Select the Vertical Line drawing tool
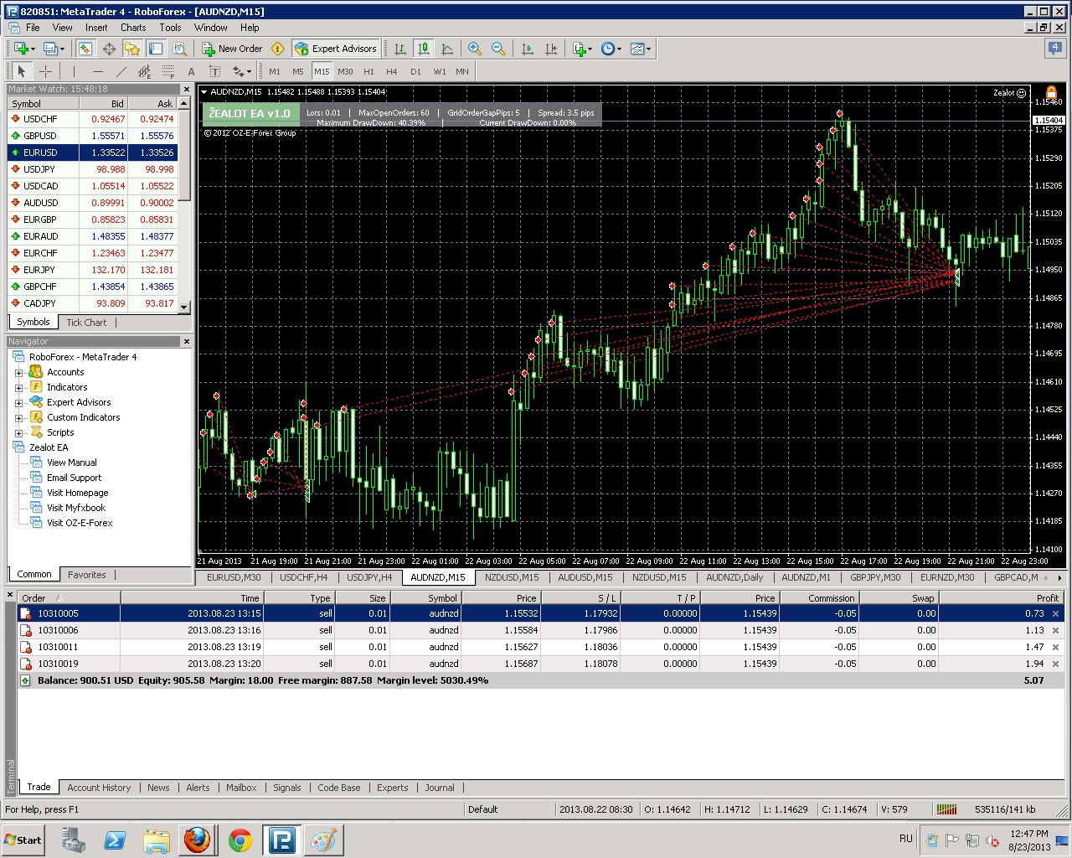Viewport: 1072px width, 858px height. 74,71
